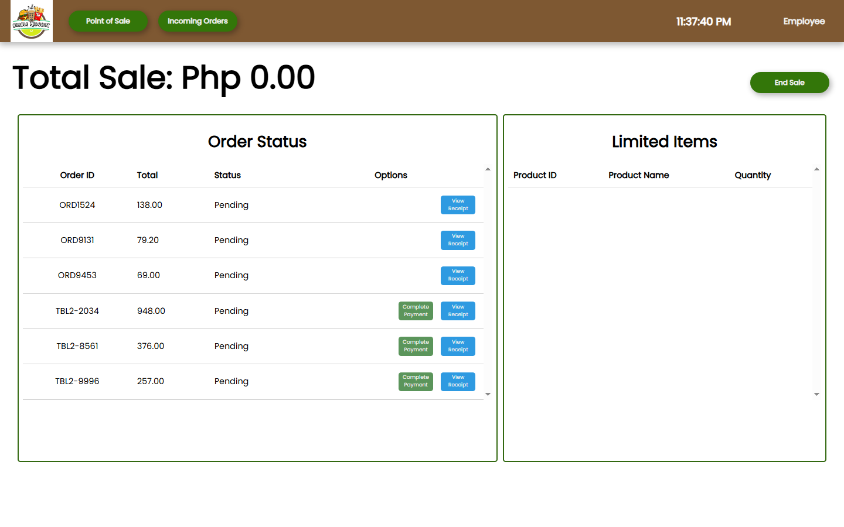The image size is (844, 527).
Task: View receipt for order ORD9131
Action: click(458, 240)
